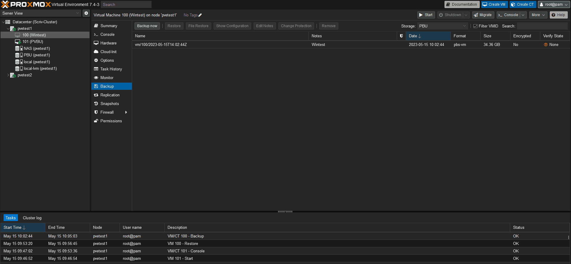
Task: Sort by the Name column header
Action: pyautogui.click(x=220, y=36)
